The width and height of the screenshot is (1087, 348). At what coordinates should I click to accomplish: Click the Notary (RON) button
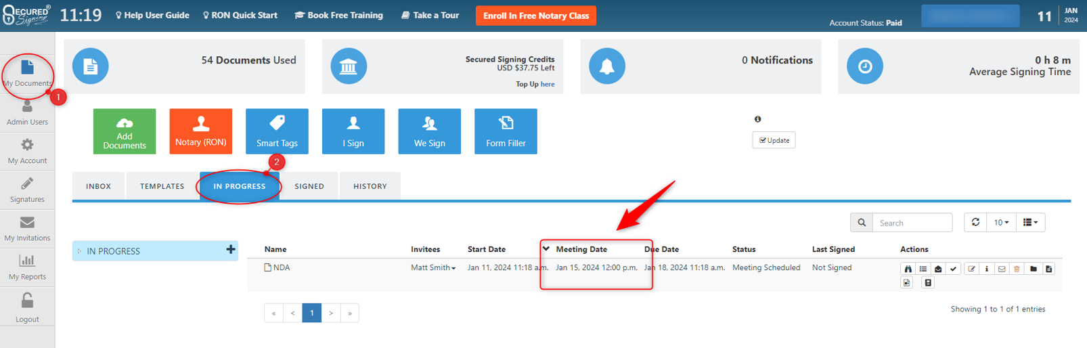[200, 131]
